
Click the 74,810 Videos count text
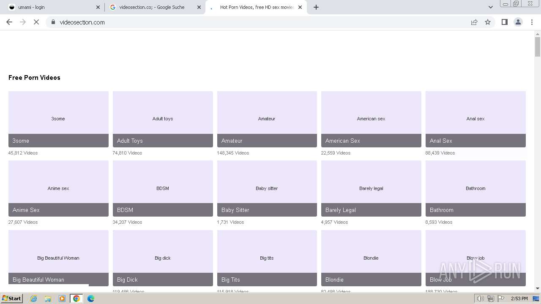coord(127,153)
